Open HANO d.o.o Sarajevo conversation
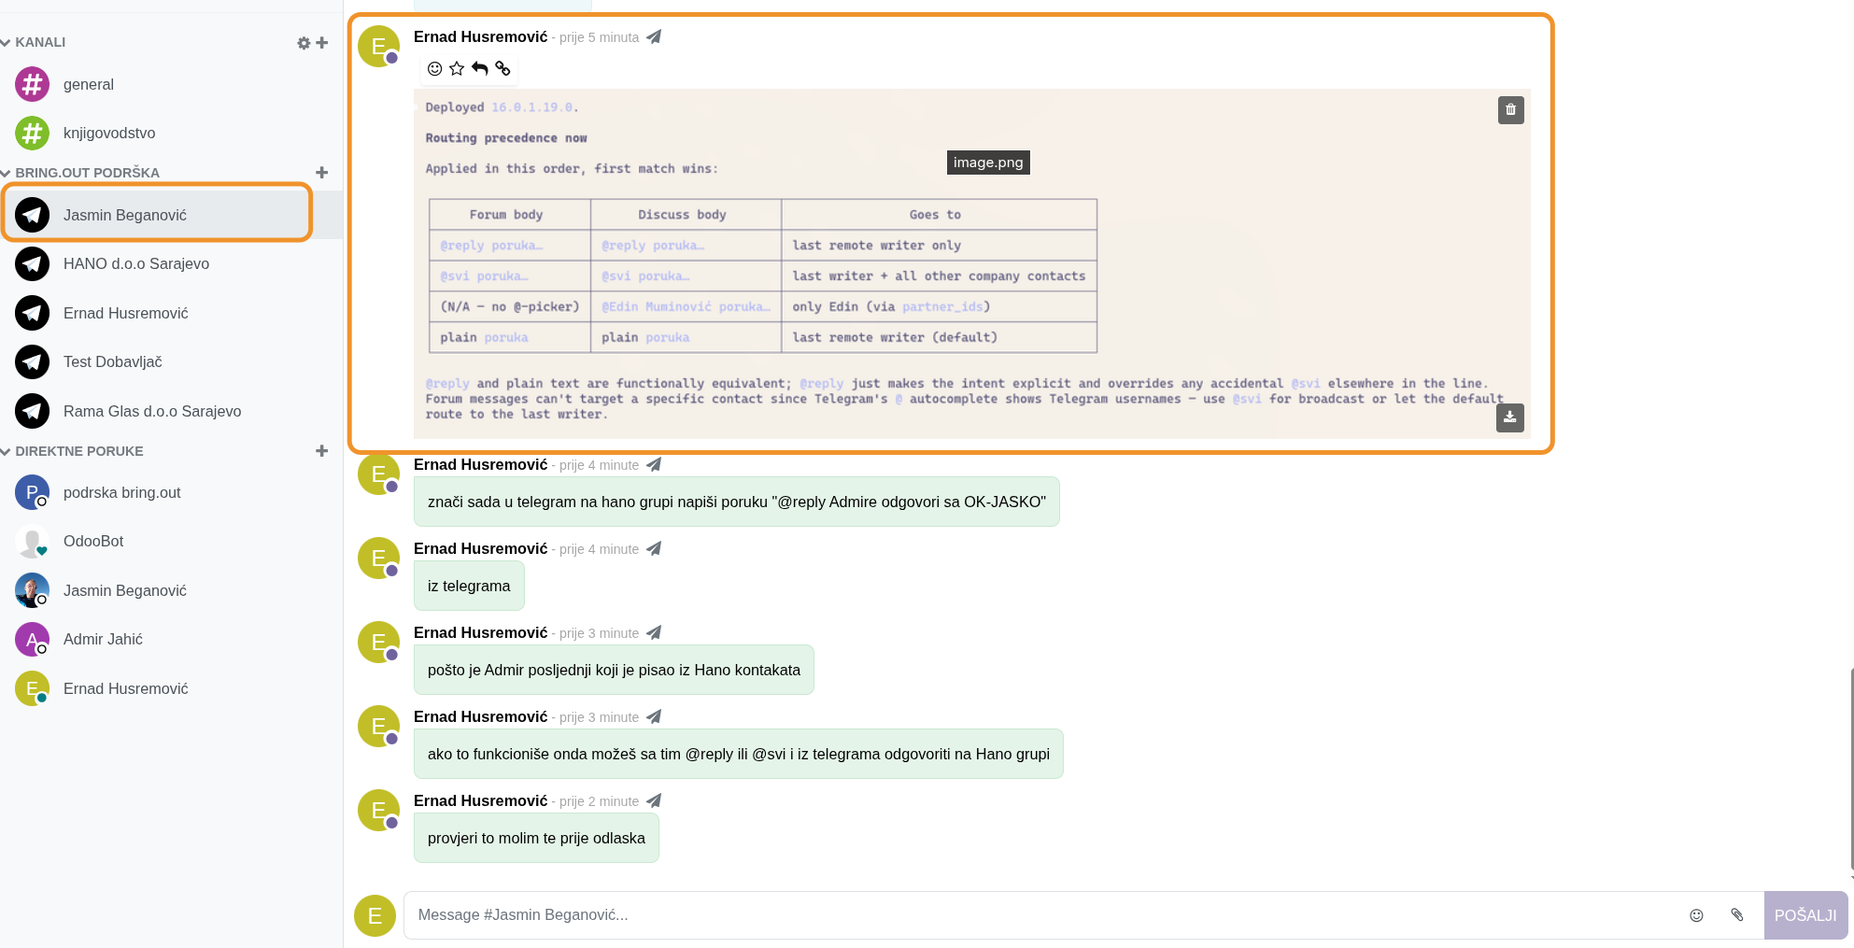The width and height of the screenshot is (1854, 948). (136, 264)
